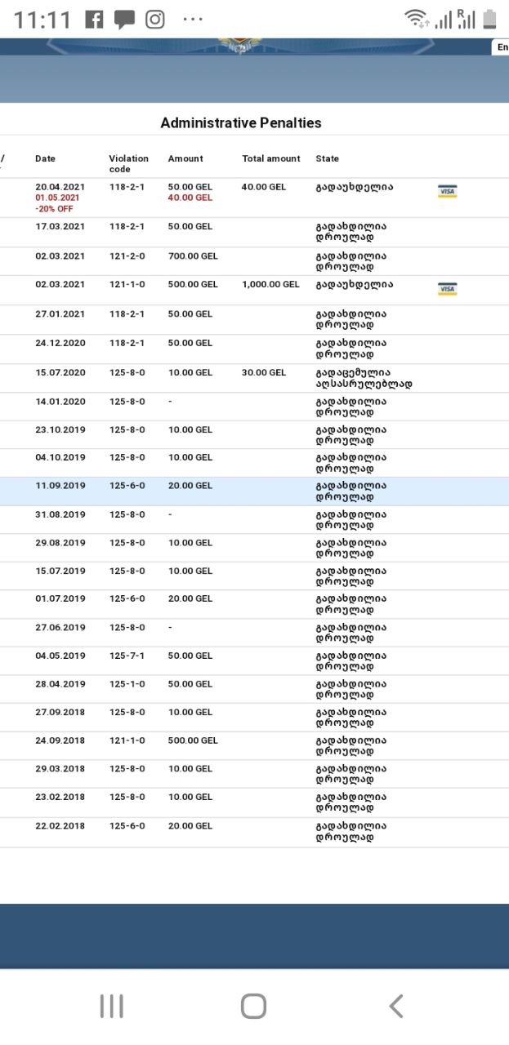The width and height of the screenshot is (509, 1045).
Task: Select the 27.01.2021 date cell
Action: pyautogui.click(x=60, y=313)
